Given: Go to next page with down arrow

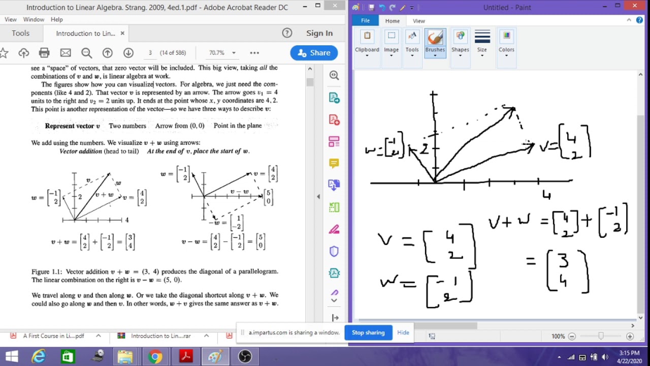Looking at the screenshot, I should (x=128, y=53).
